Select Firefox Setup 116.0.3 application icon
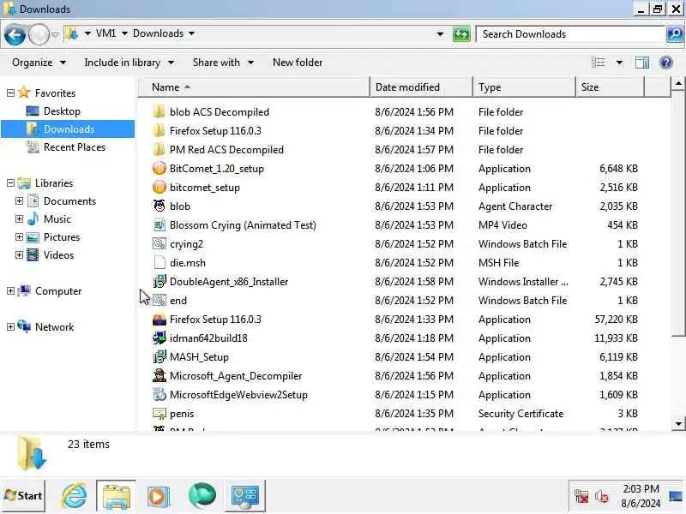Screen dimensions: 686x514 click(159, 319)
